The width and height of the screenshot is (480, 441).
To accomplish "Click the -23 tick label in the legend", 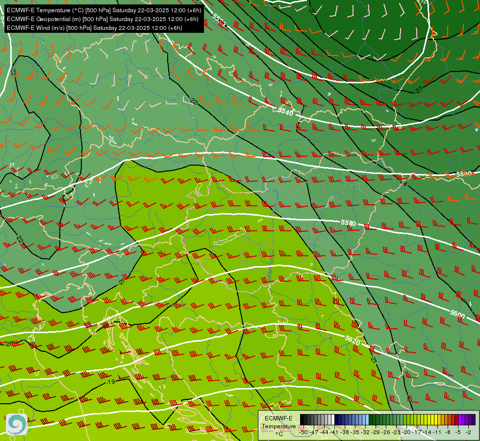I will click(396, 432).
